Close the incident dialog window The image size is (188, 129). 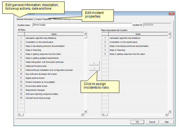171,14
